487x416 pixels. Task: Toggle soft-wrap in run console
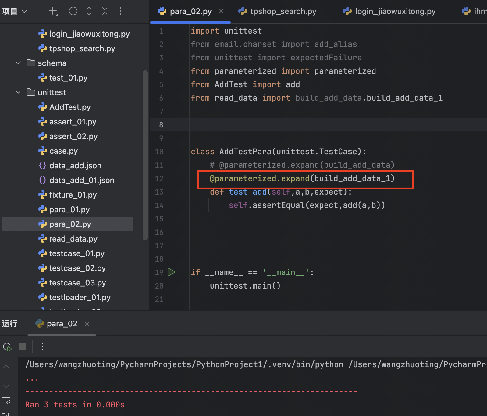pyautogui.click(x=6, y=400)
